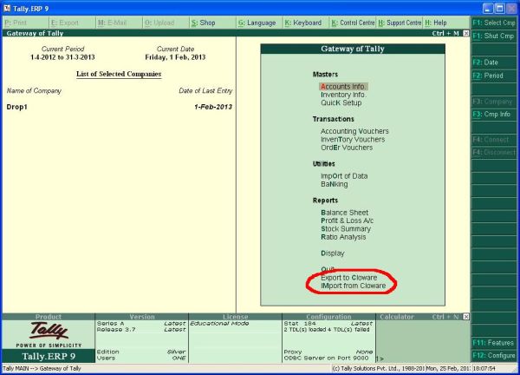Maximize the Tally.ERP 9 window
Viewport: 520px width, 375px height.
point(499,9)
